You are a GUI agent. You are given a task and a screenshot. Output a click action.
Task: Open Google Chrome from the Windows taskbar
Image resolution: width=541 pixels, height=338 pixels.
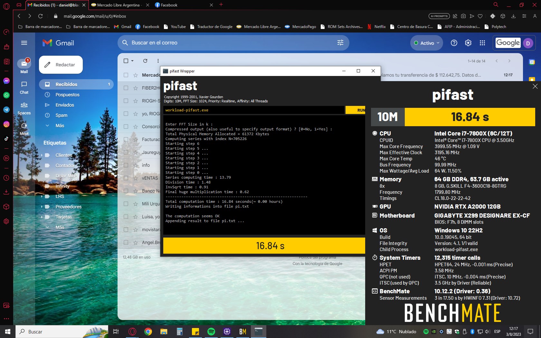(148, 332)
